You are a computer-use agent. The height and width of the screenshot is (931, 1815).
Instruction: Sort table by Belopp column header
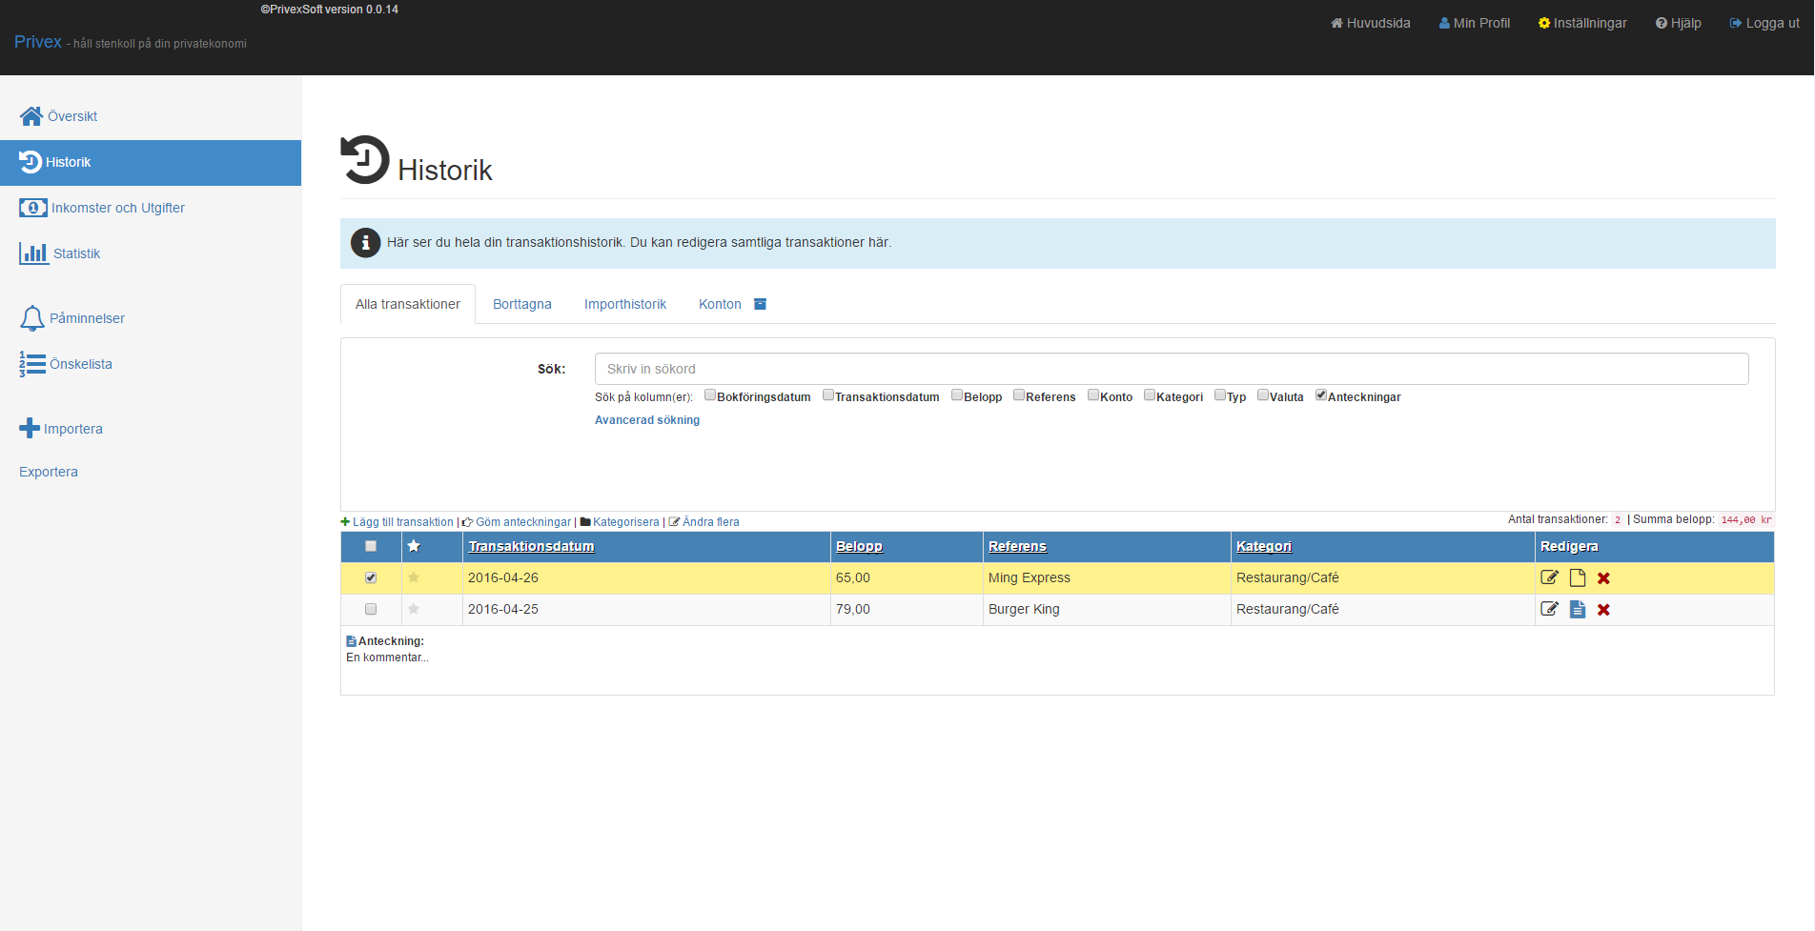pyautogui.click(x=859, y=546)
